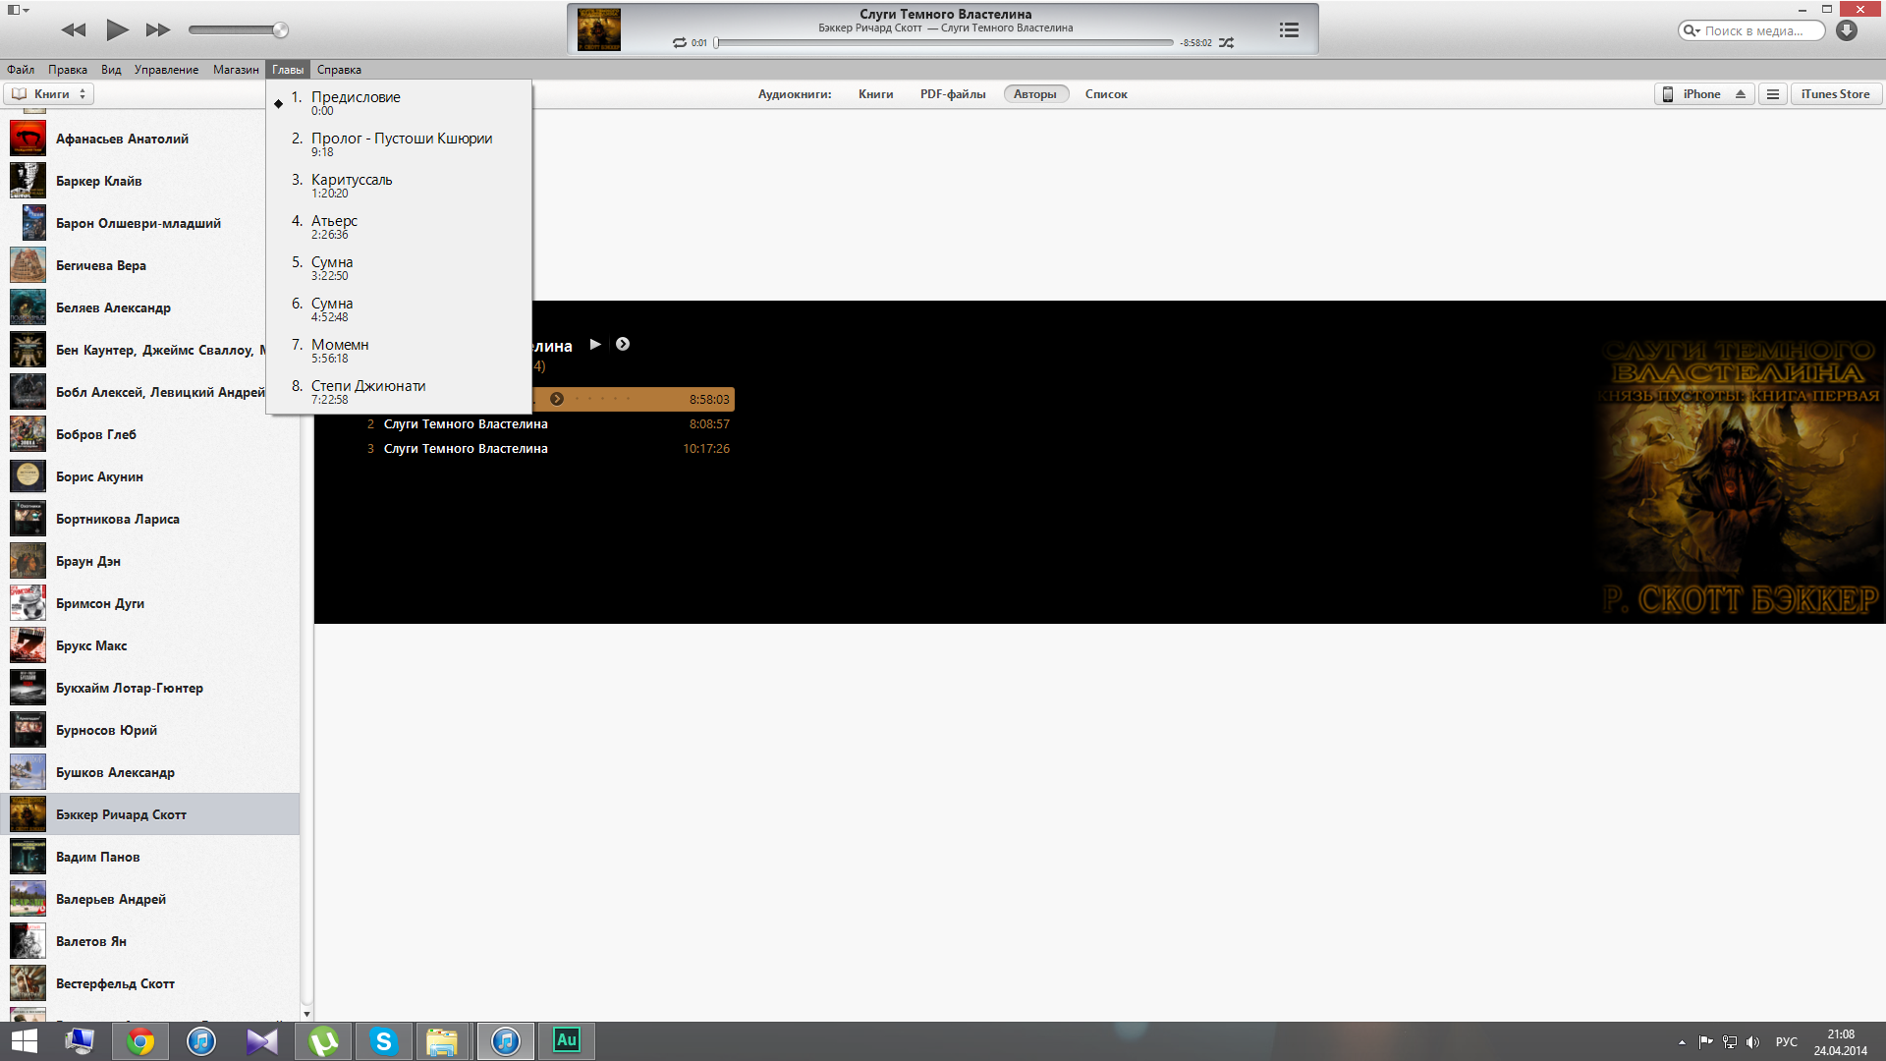
Task: Open the Управление menu
Action: [166, 70]
